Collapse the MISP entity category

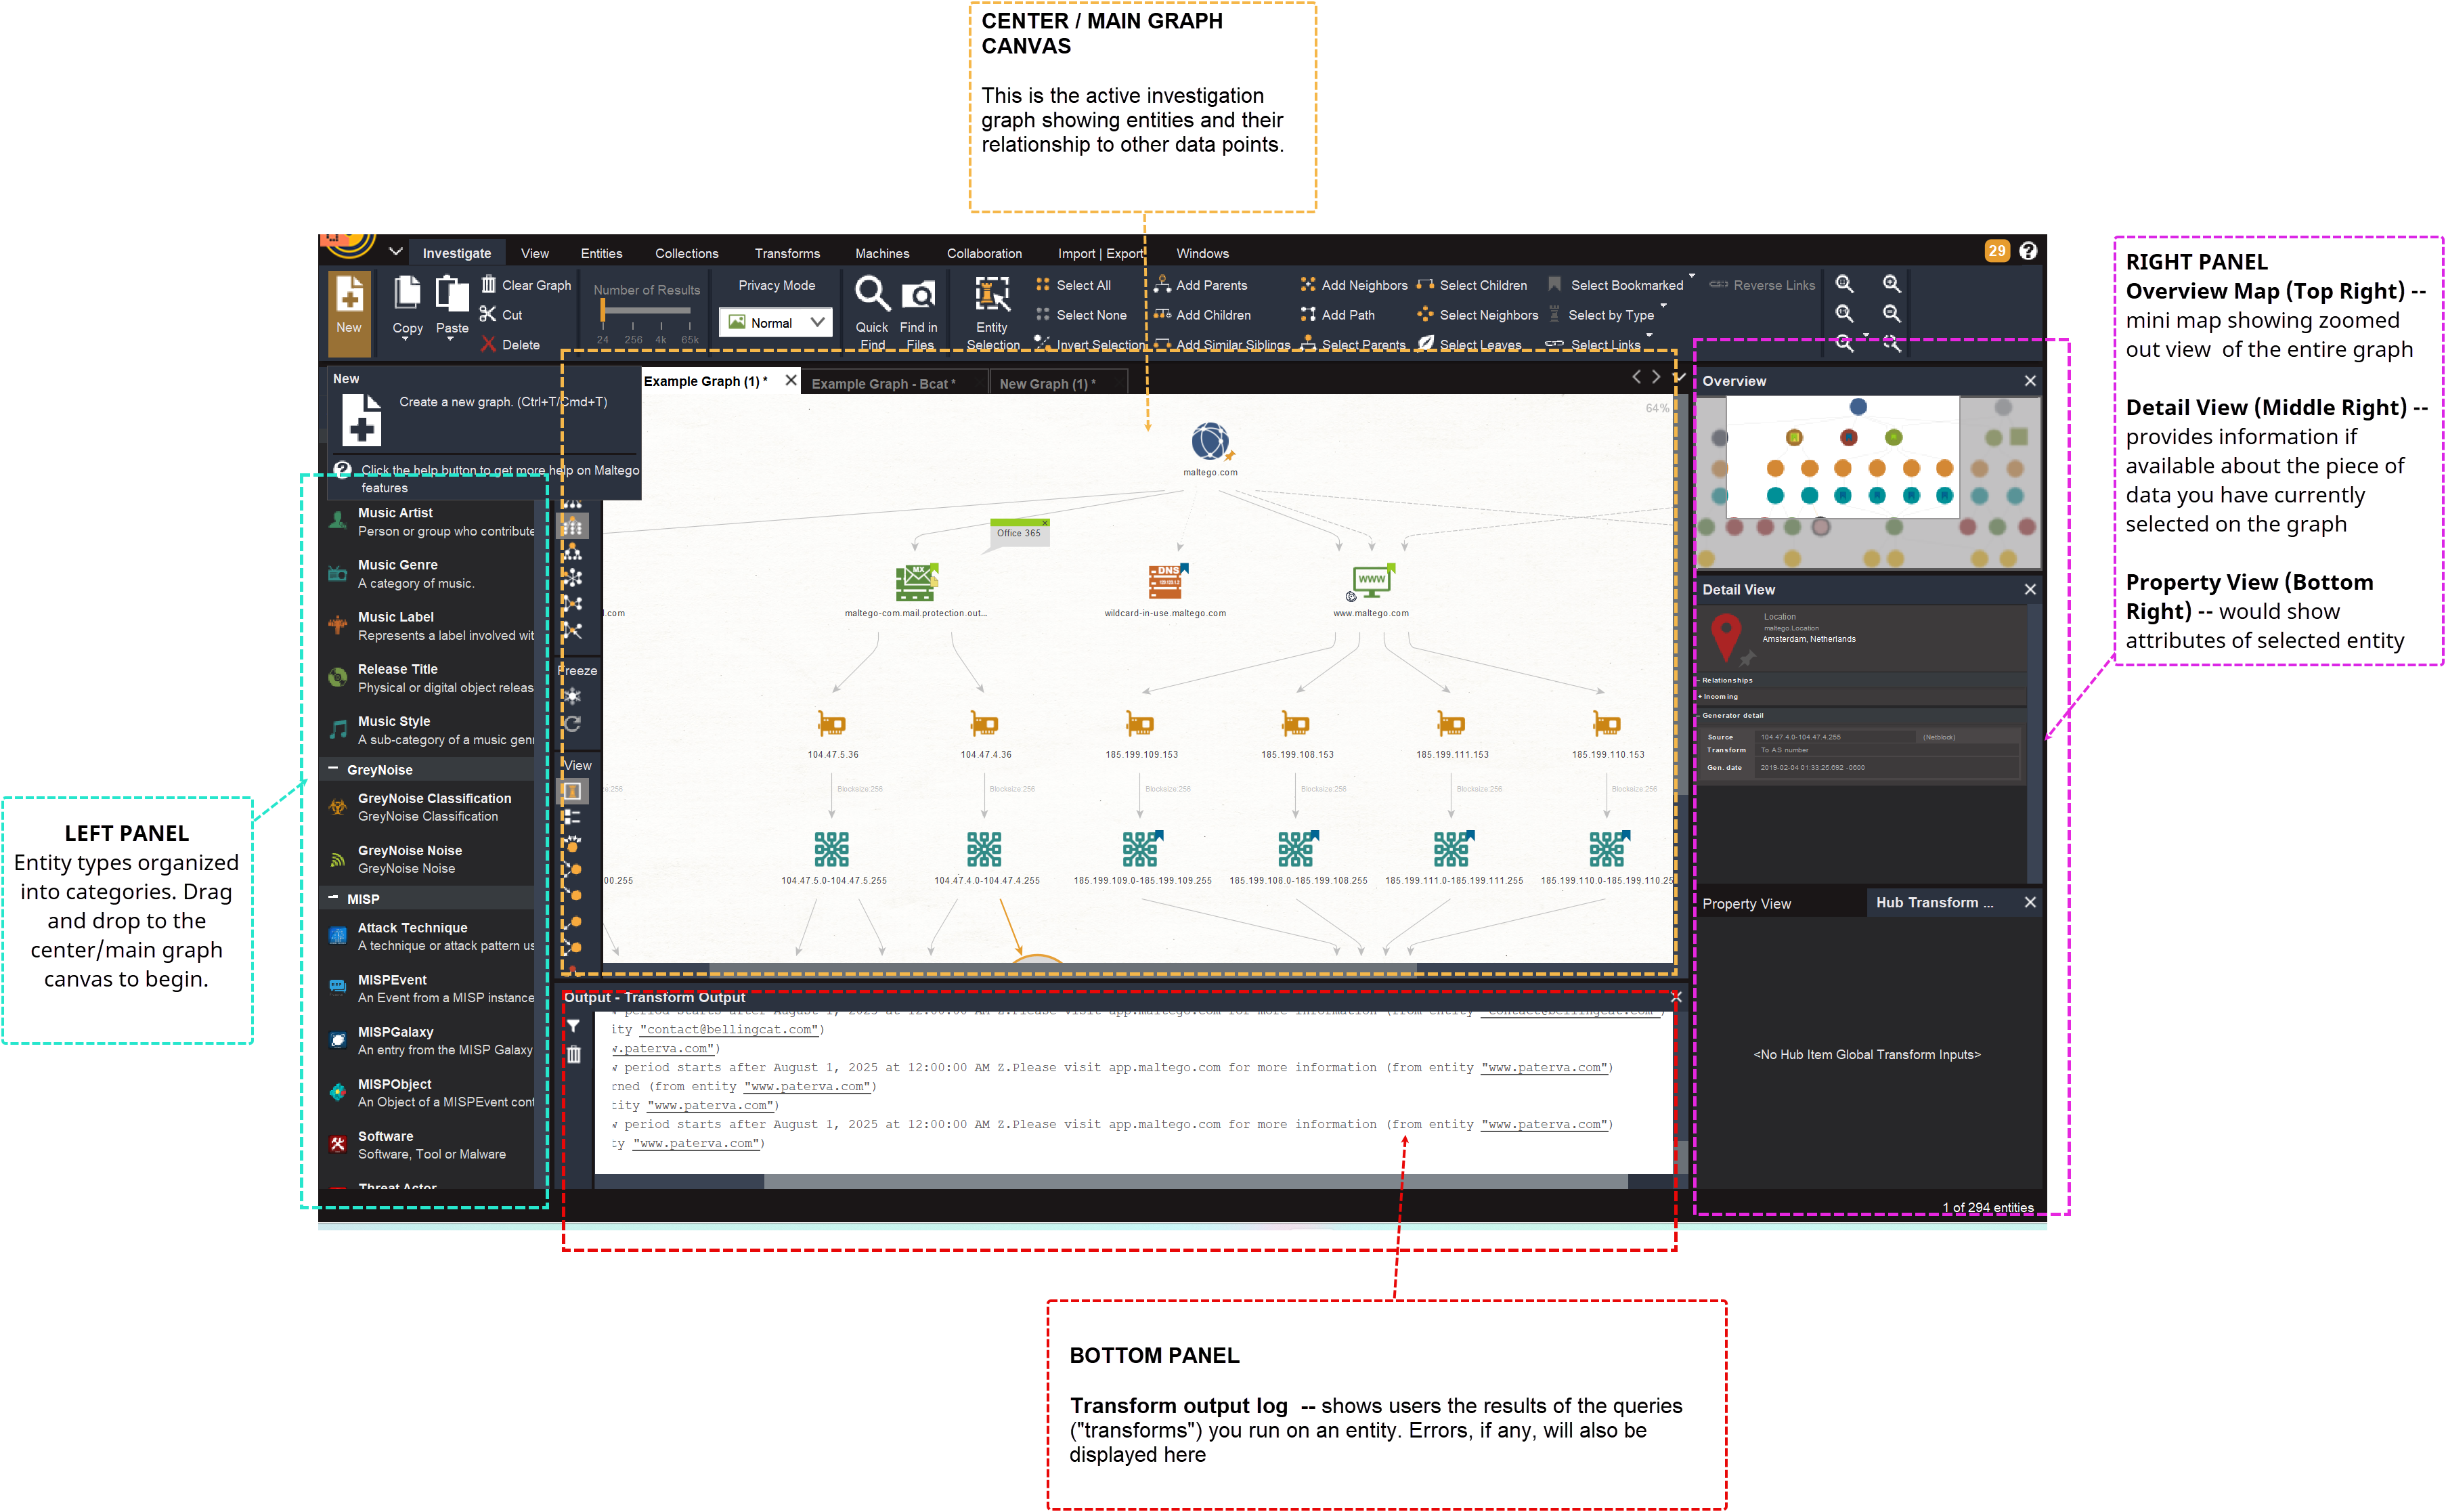click(334, 898)
